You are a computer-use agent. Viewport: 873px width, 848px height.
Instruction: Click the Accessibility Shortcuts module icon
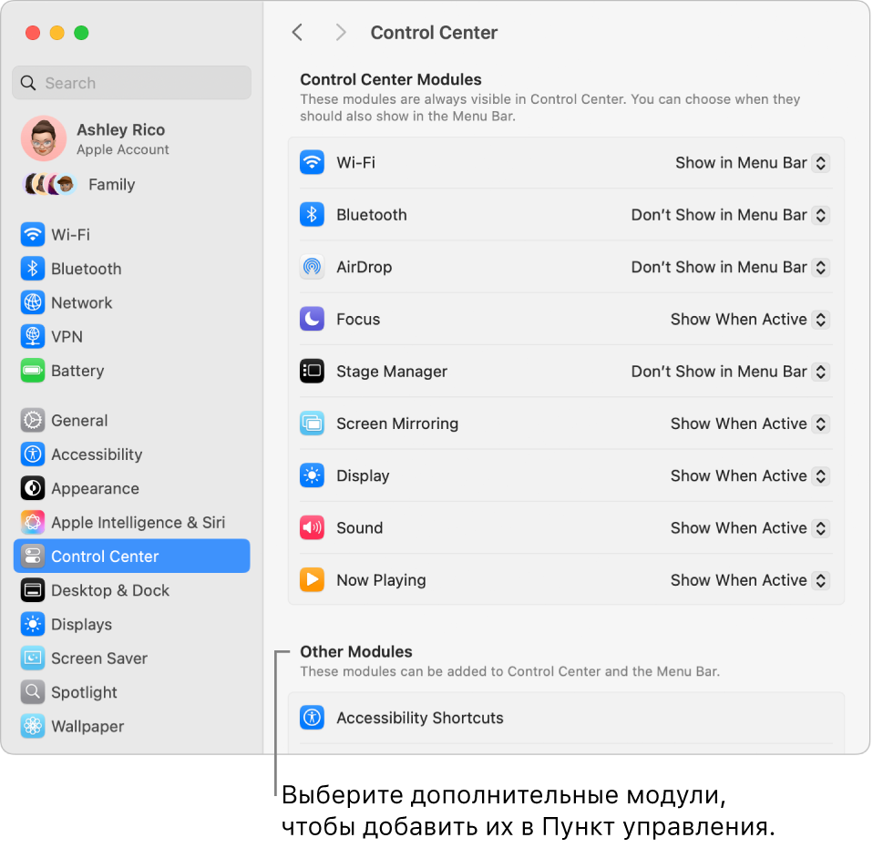pyautogui.click(x=312, y=718)
